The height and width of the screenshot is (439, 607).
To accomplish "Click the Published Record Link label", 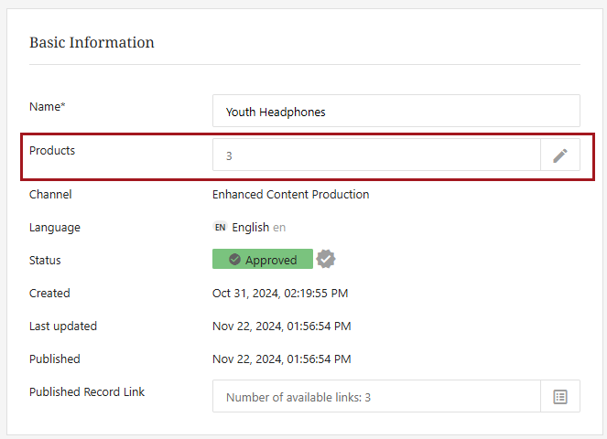I will (x=87, y=391).
